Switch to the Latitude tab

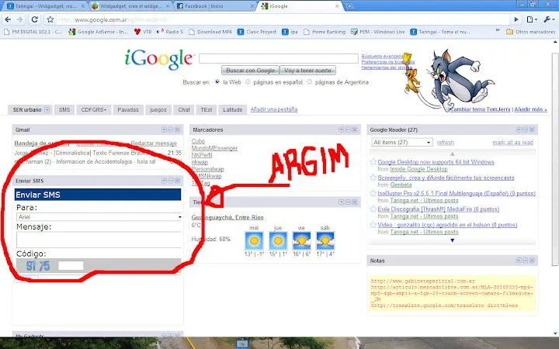point(232,109)
